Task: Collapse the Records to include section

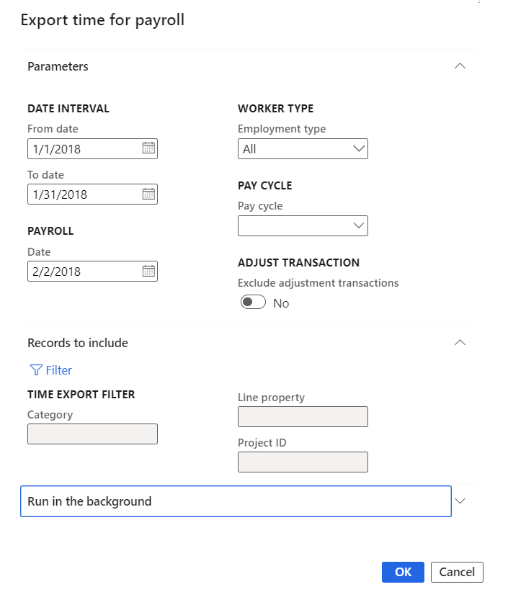Action: point(460,343)
